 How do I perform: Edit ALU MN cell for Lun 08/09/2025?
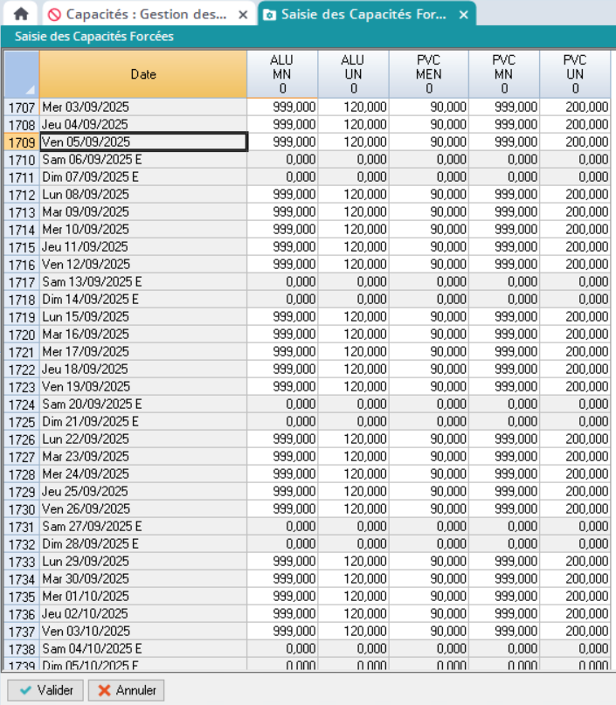[282, 195]
